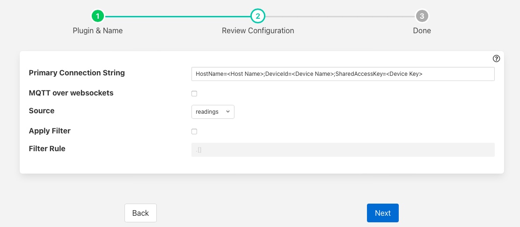Viewport: 520px width, 227px height.
Task: Click the Filter Rule label text
Action: click(47, 149)
